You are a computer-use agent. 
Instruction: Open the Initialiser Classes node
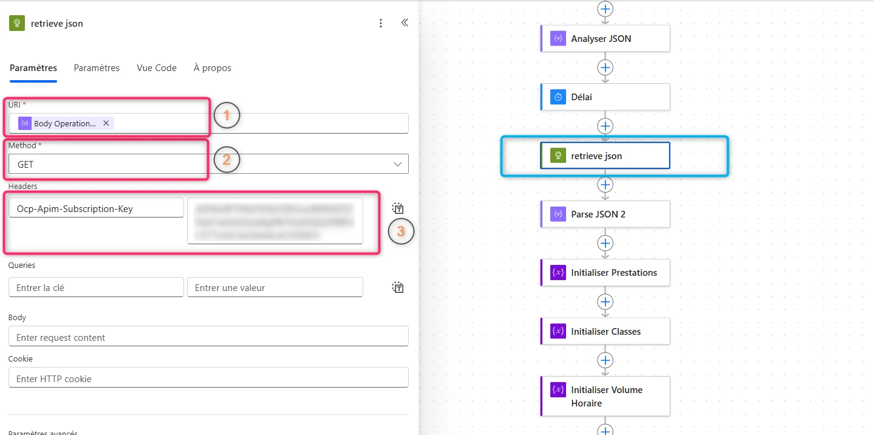pos(605,331)
